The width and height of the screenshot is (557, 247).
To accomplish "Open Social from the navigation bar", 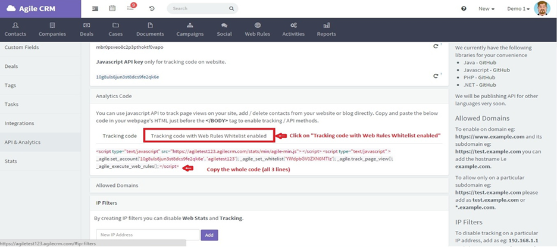I will tap(224, 30).
